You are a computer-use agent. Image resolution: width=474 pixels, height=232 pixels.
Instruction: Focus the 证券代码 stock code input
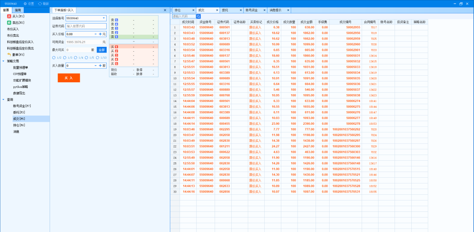pos(86,26)
